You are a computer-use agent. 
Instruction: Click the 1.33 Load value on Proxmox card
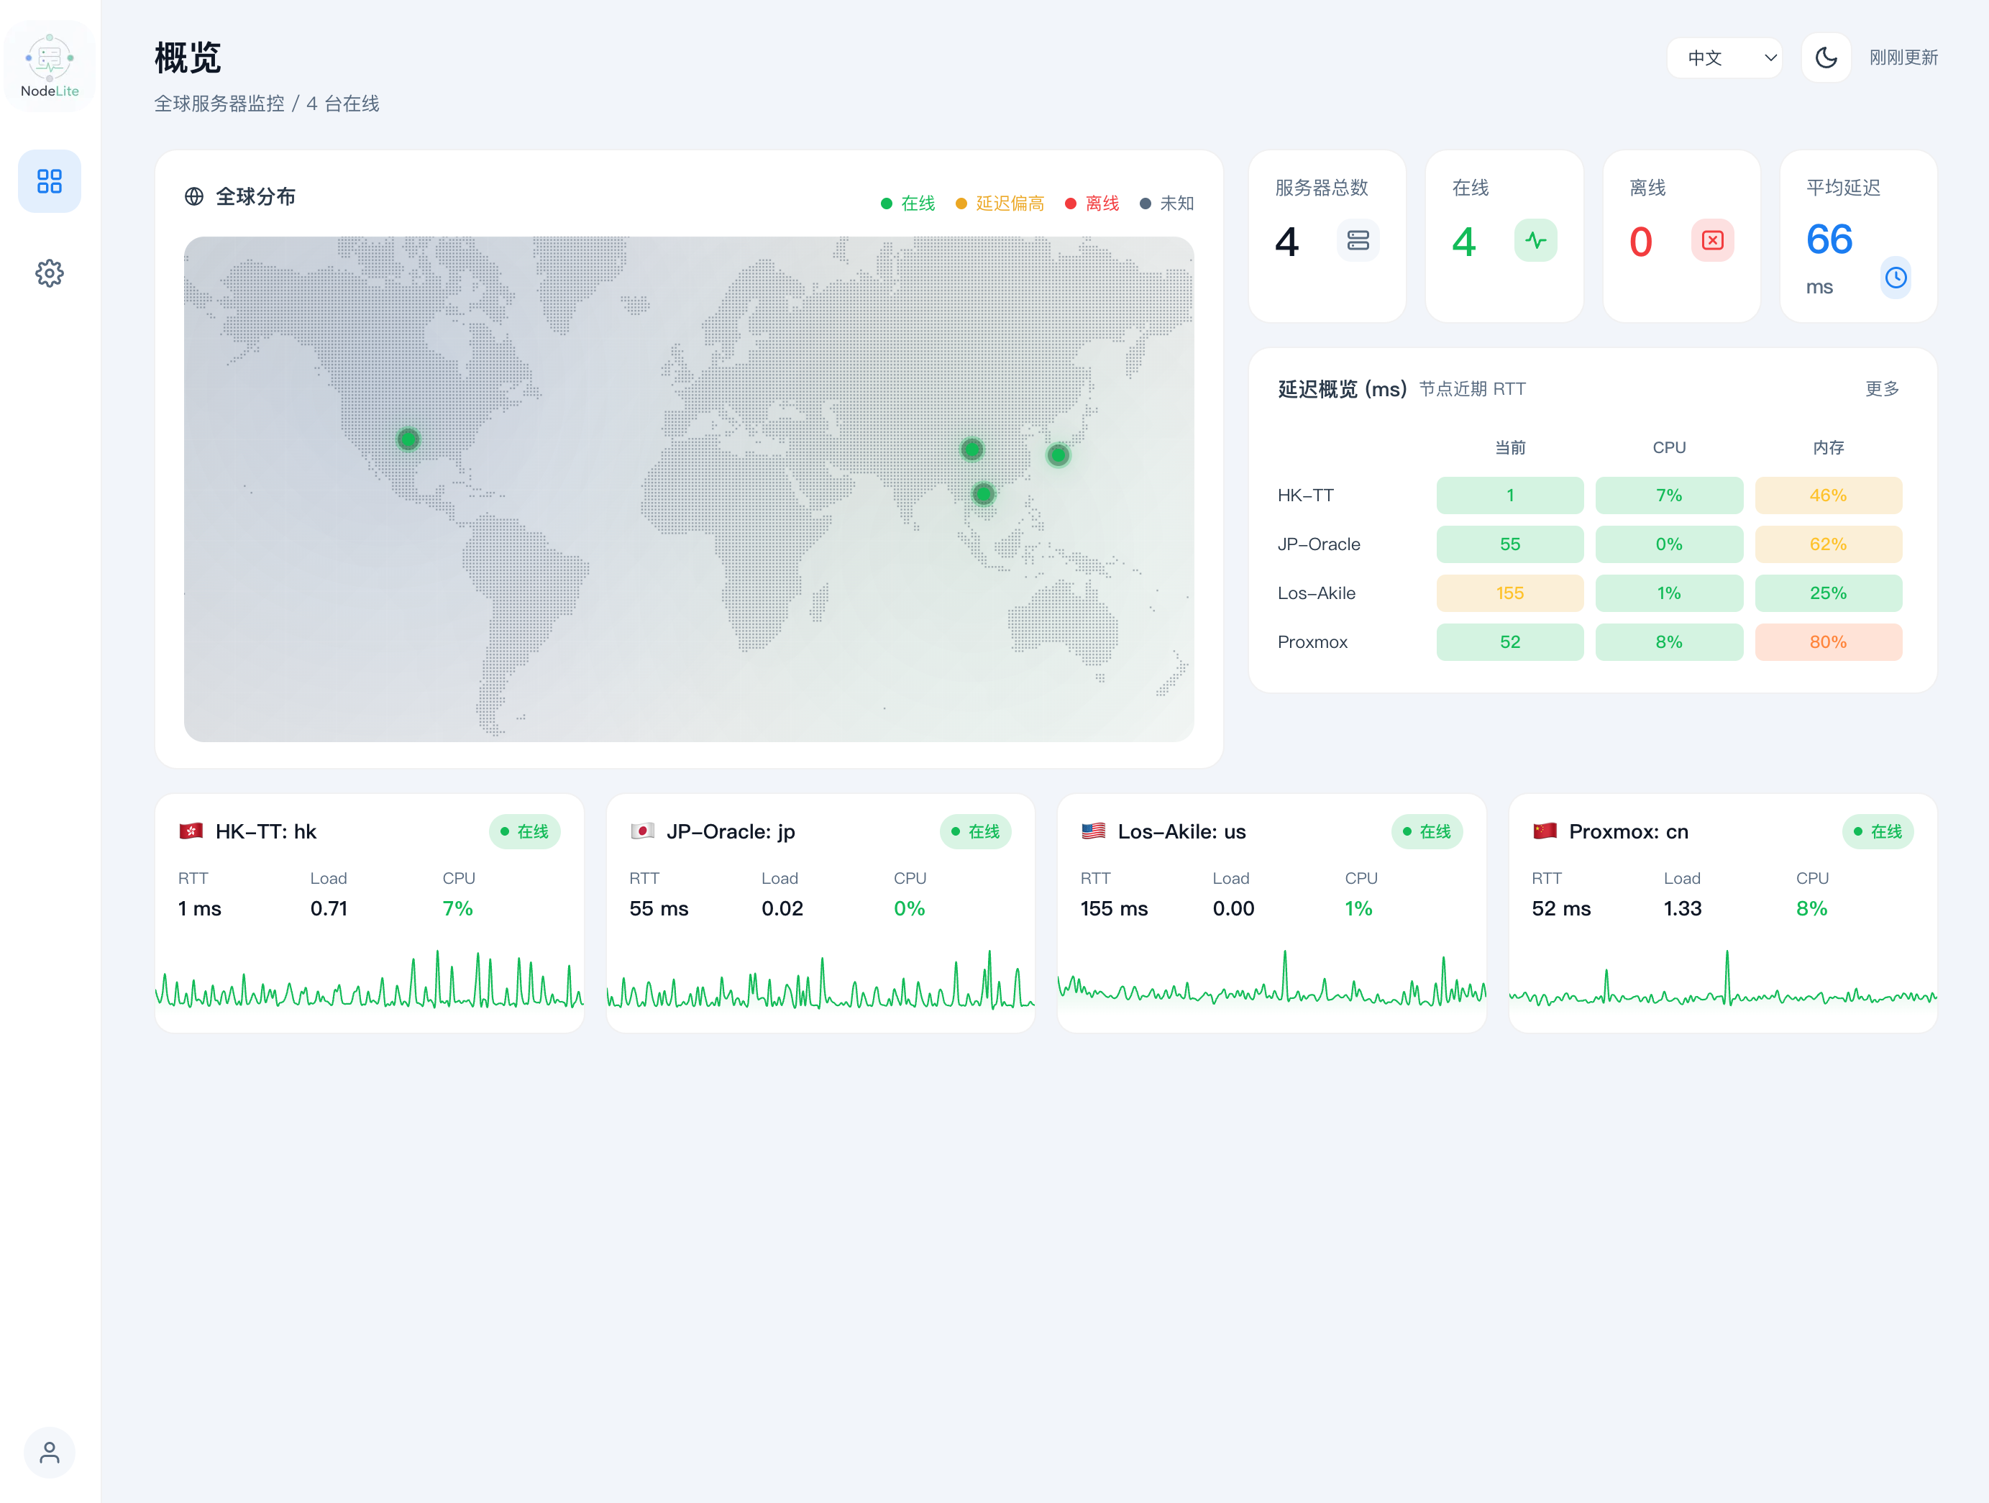point(1683,908)
